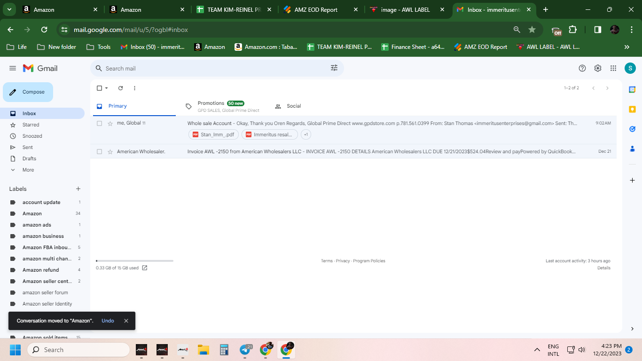Open the Windows Start menu
Viewport: 642px width, 361px height.
[x=16, y=350]
